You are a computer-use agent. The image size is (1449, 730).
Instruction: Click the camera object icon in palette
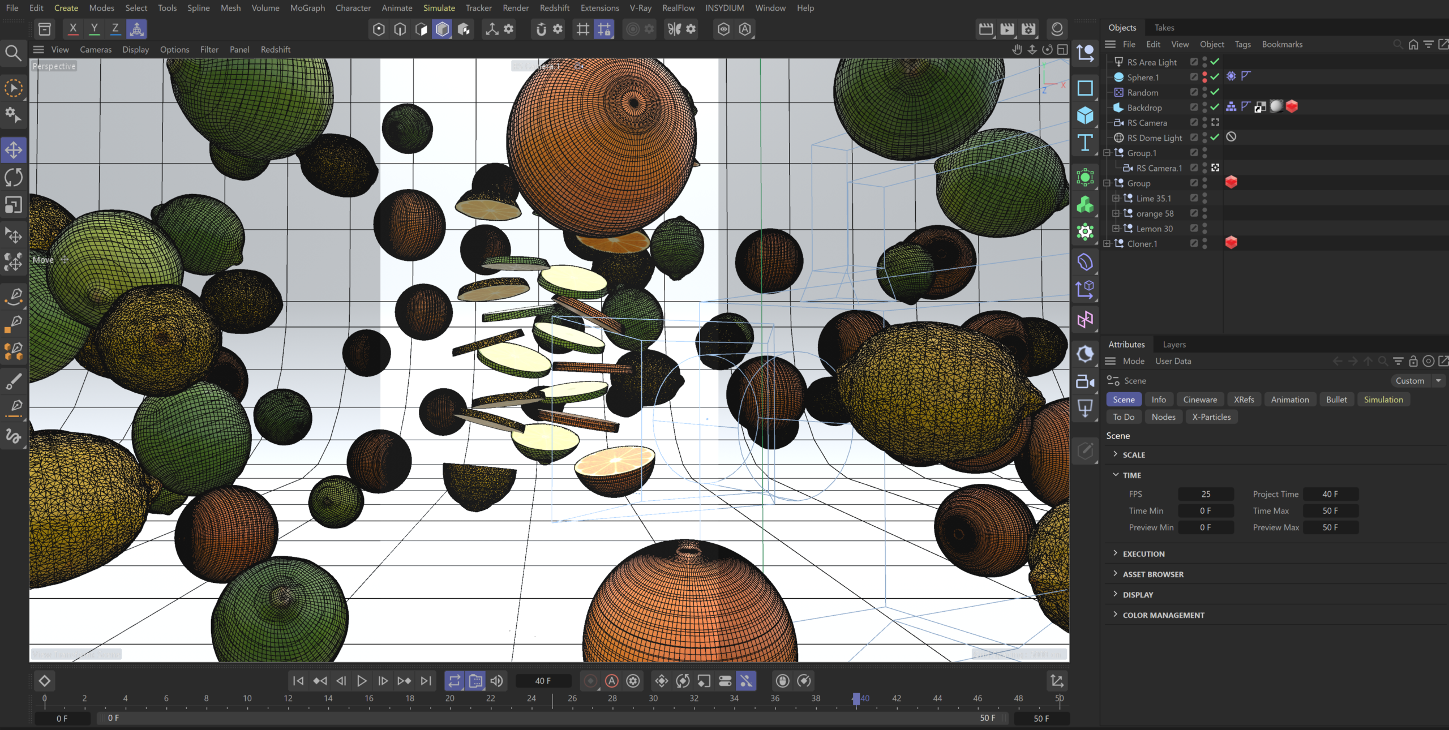pos(1084,382)
